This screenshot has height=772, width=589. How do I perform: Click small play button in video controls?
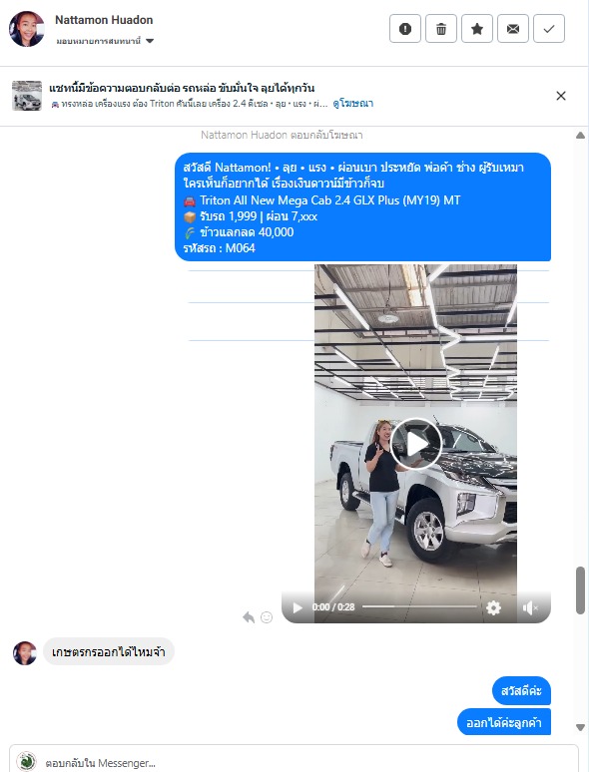[297, 608]
